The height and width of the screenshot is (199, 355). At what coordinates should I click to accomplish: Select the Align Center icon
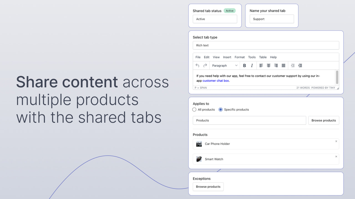coord(268,66)
